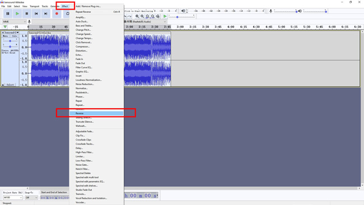The height and width of the screenshot is (205, 364).
Task: Pause playback with the Pause button
Action: [x=8, y=13]
